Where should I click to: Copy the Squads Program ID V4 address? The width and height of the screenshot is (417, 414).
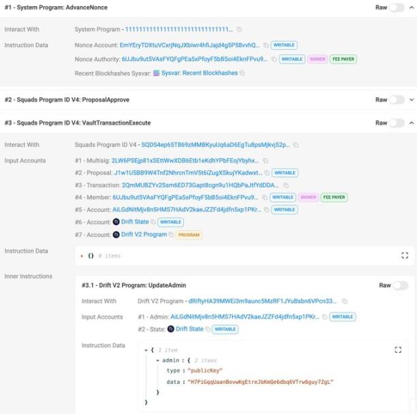pos(296,145)
